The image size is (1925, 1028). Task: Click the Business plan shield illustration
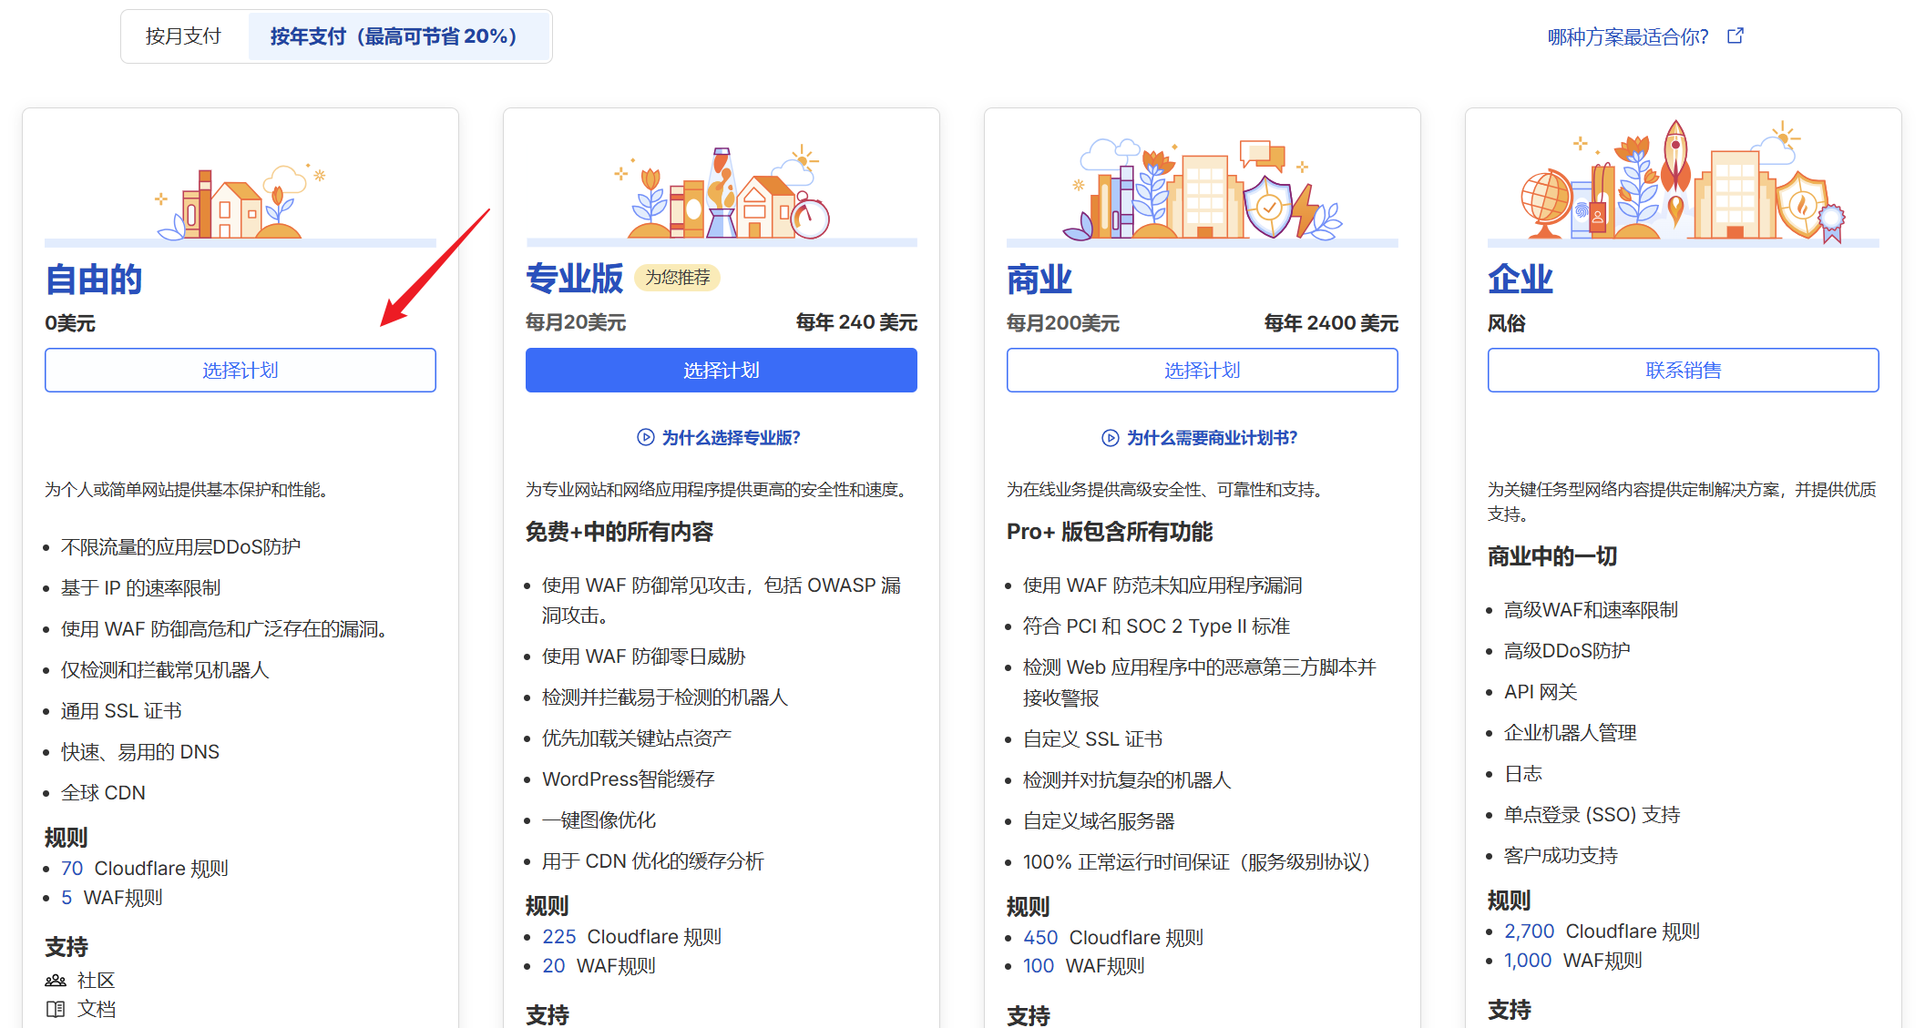click(1267, 206)
